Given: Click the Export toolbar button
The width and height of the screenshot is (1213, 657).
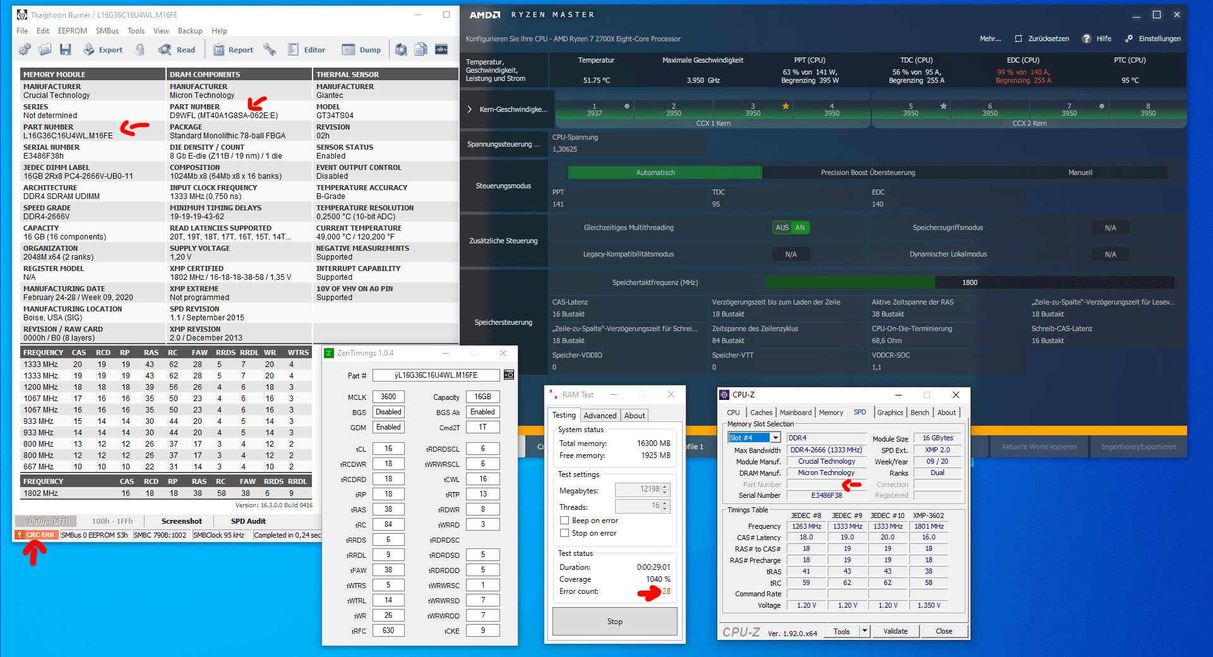Looking at the screenshot, I should [103, 49].
